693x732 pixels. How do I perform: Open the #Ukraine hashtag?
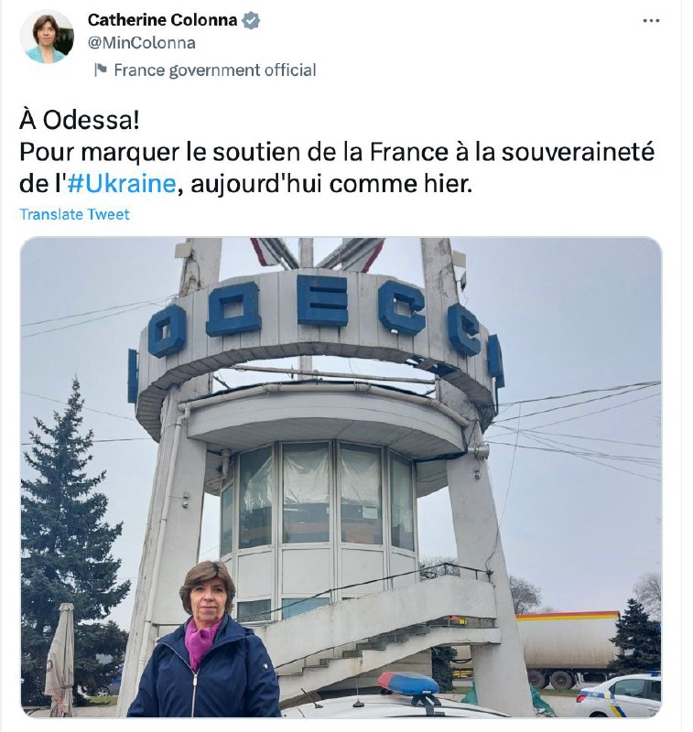122,184
